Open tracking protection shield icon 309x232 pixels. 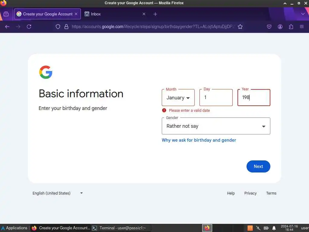[x=58, y=27]
